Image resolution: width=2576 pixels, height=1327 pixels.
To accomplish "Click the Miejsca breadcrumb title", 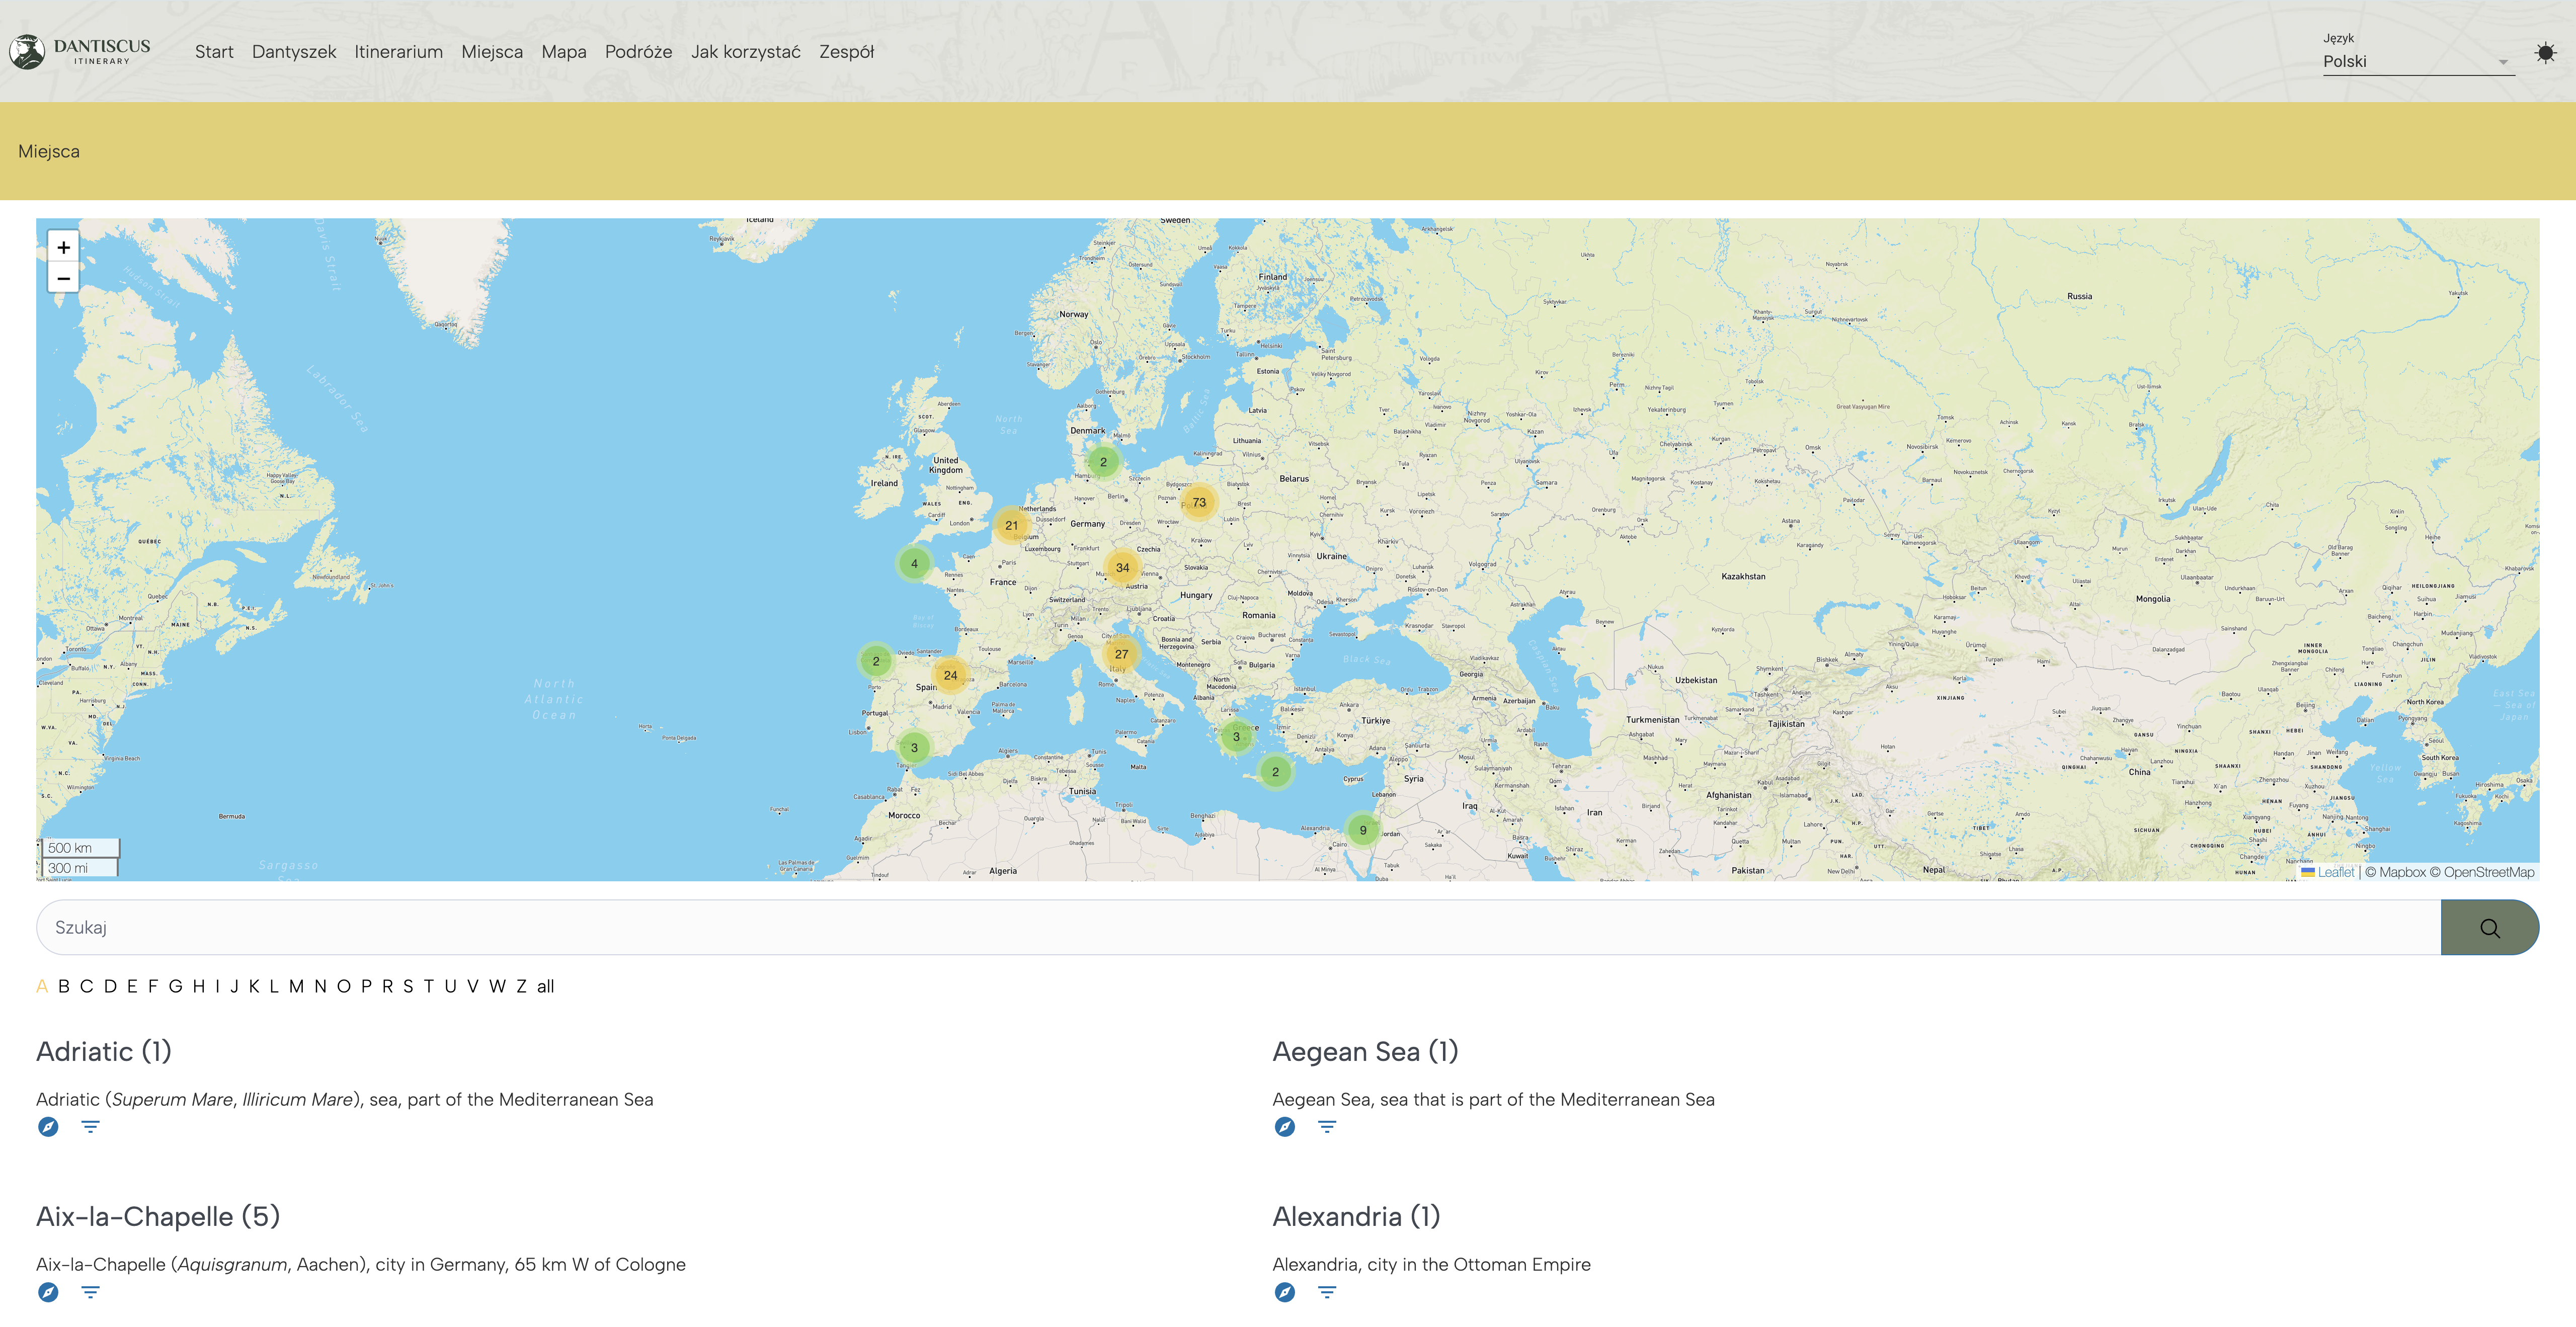I will click(x=49, y=151).
